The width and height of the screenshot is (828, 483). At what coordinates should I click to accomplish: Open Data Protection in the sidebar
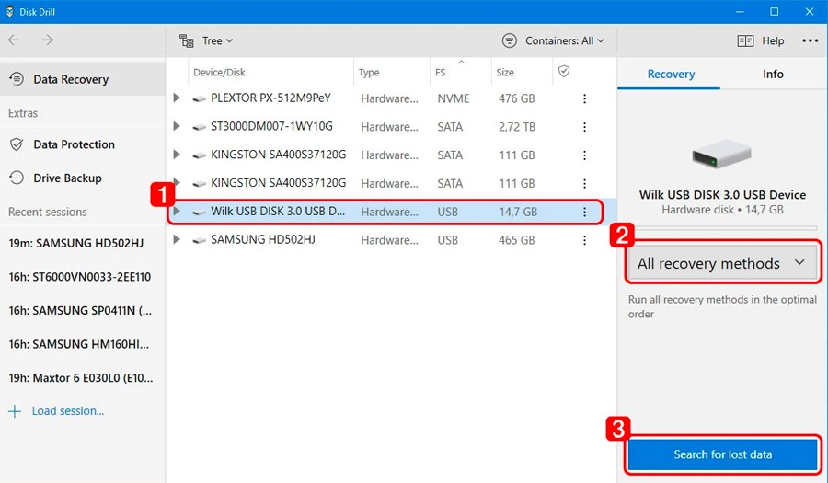(74, 144)
